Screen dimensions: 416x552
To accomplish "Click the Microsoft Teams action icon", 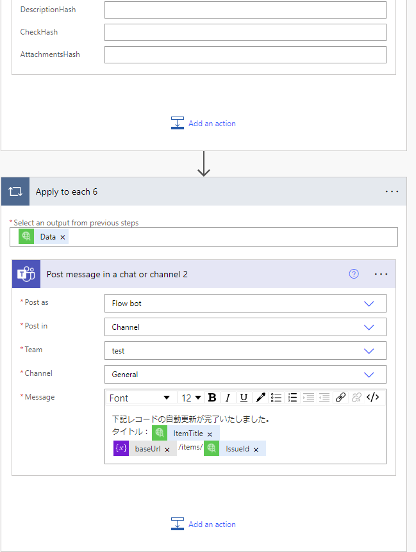I will coord(26,274).
